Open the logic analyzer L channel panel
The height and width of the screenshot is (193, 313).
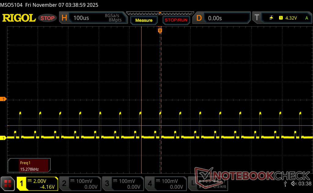pyautogui.click(x=211, y=184)
